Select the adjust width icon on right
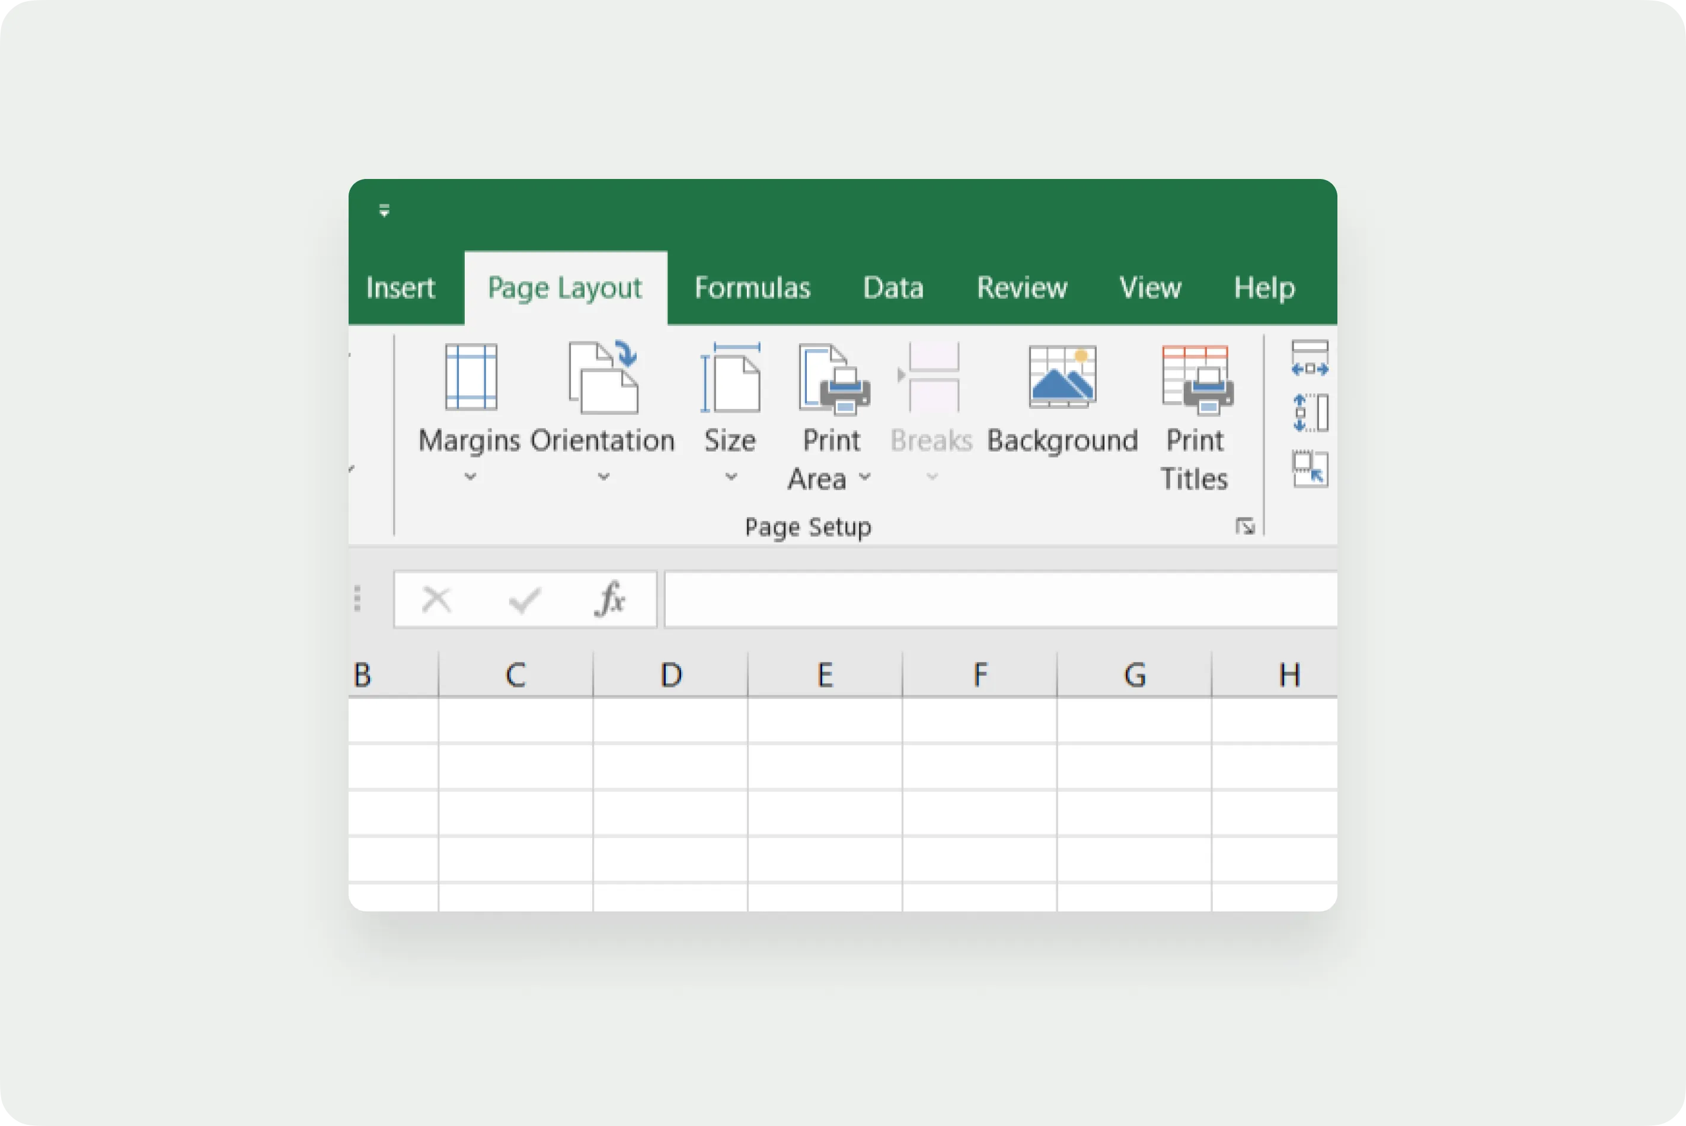This screenshot has height=1126, width=1686. click(x=1309, y=357)
